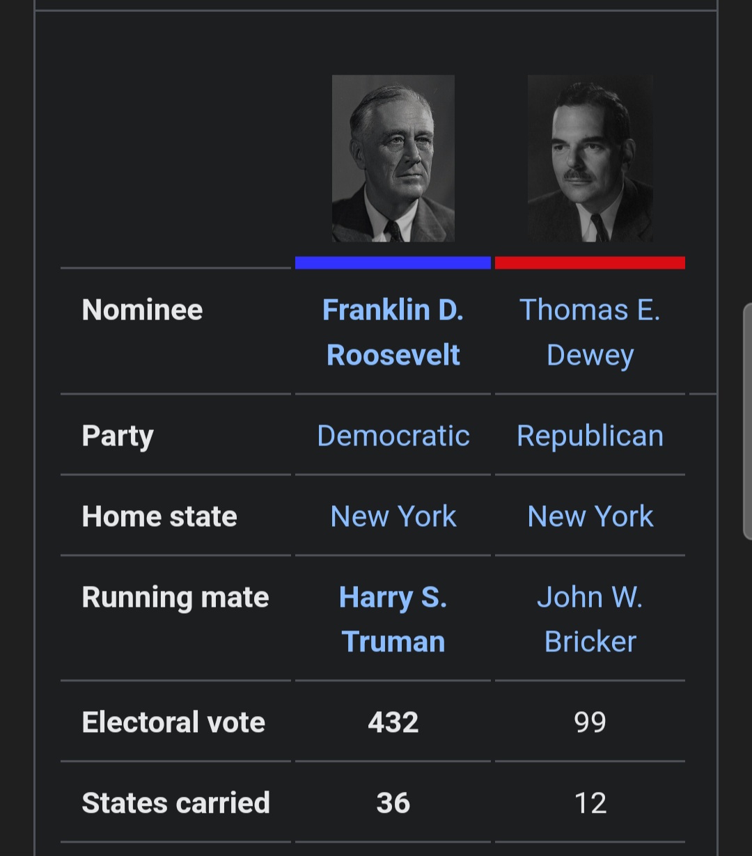This screenshot has width=752, height=856.
Task: Open Franklin D. Roosevelt's portrait photo
Action: pyautogui.click(x=393, y=159)
